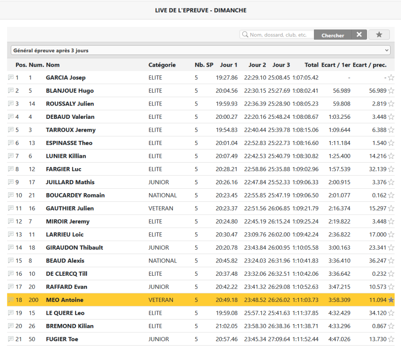This screenshot has width=401, height=346.
Task: Open comment icon for BOUCARDEY Romain row
Action: pos(11,195)
